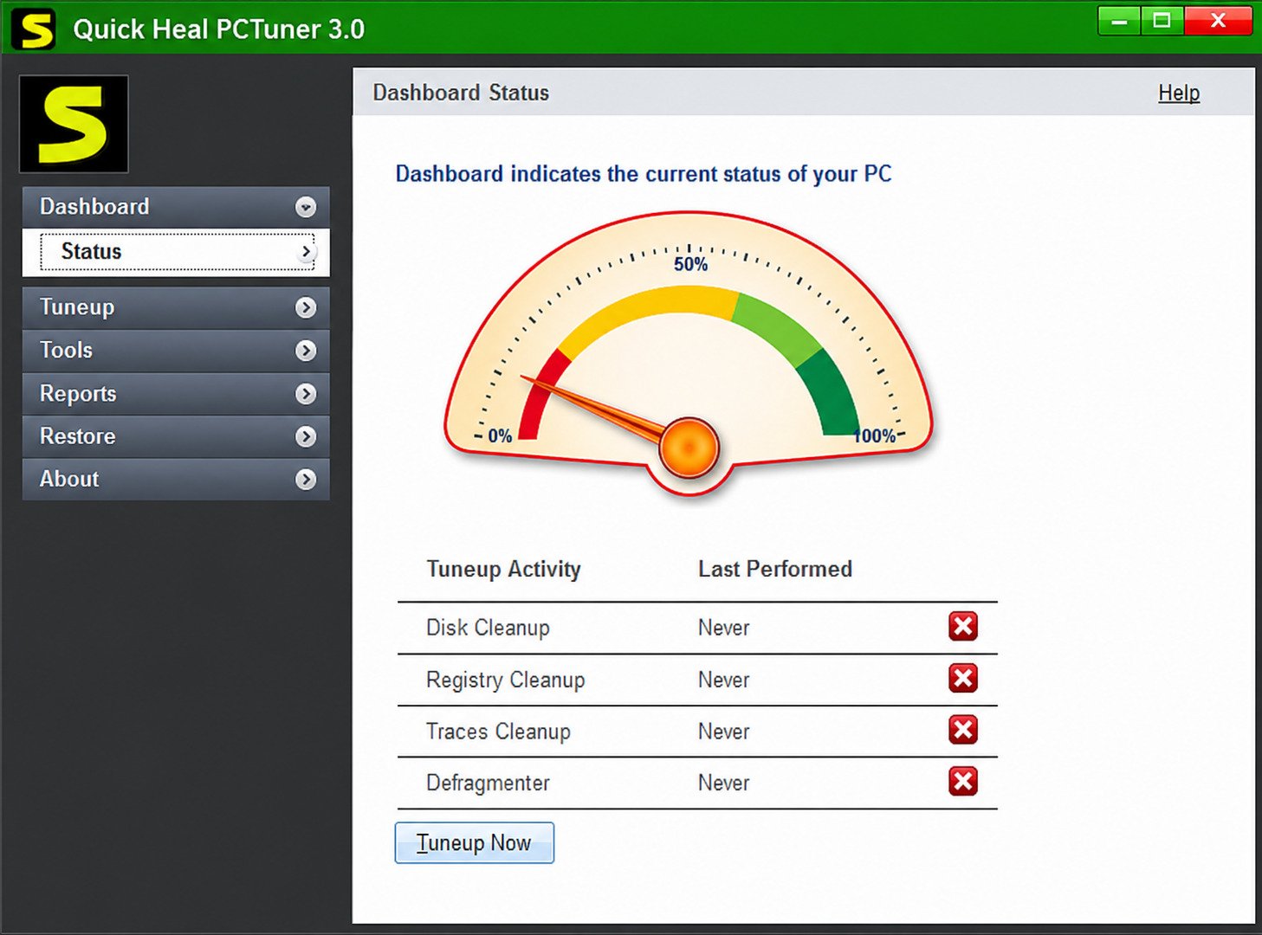Screen dimensions: 1262x935
Task: Collapse the Dashboard section arrow
Action: [305, 207]
